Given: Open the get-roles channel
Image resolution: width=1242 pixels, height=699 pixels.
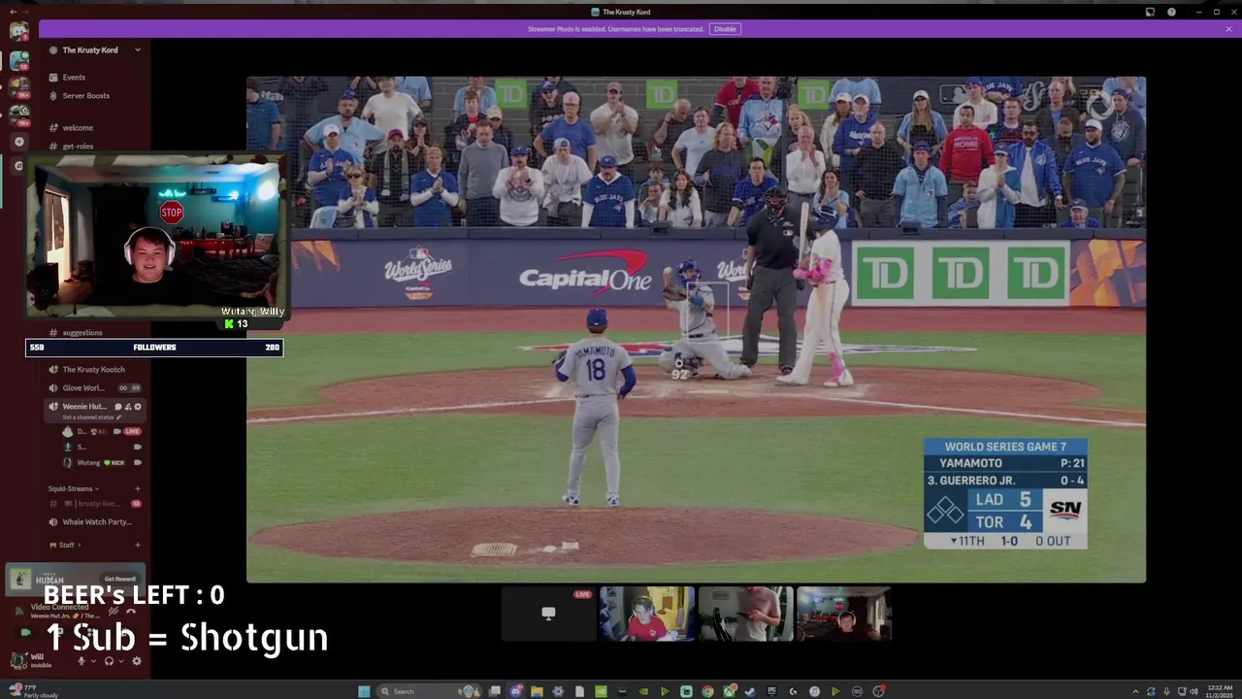Looking at the screenshot, I should [x=78, y=146].
